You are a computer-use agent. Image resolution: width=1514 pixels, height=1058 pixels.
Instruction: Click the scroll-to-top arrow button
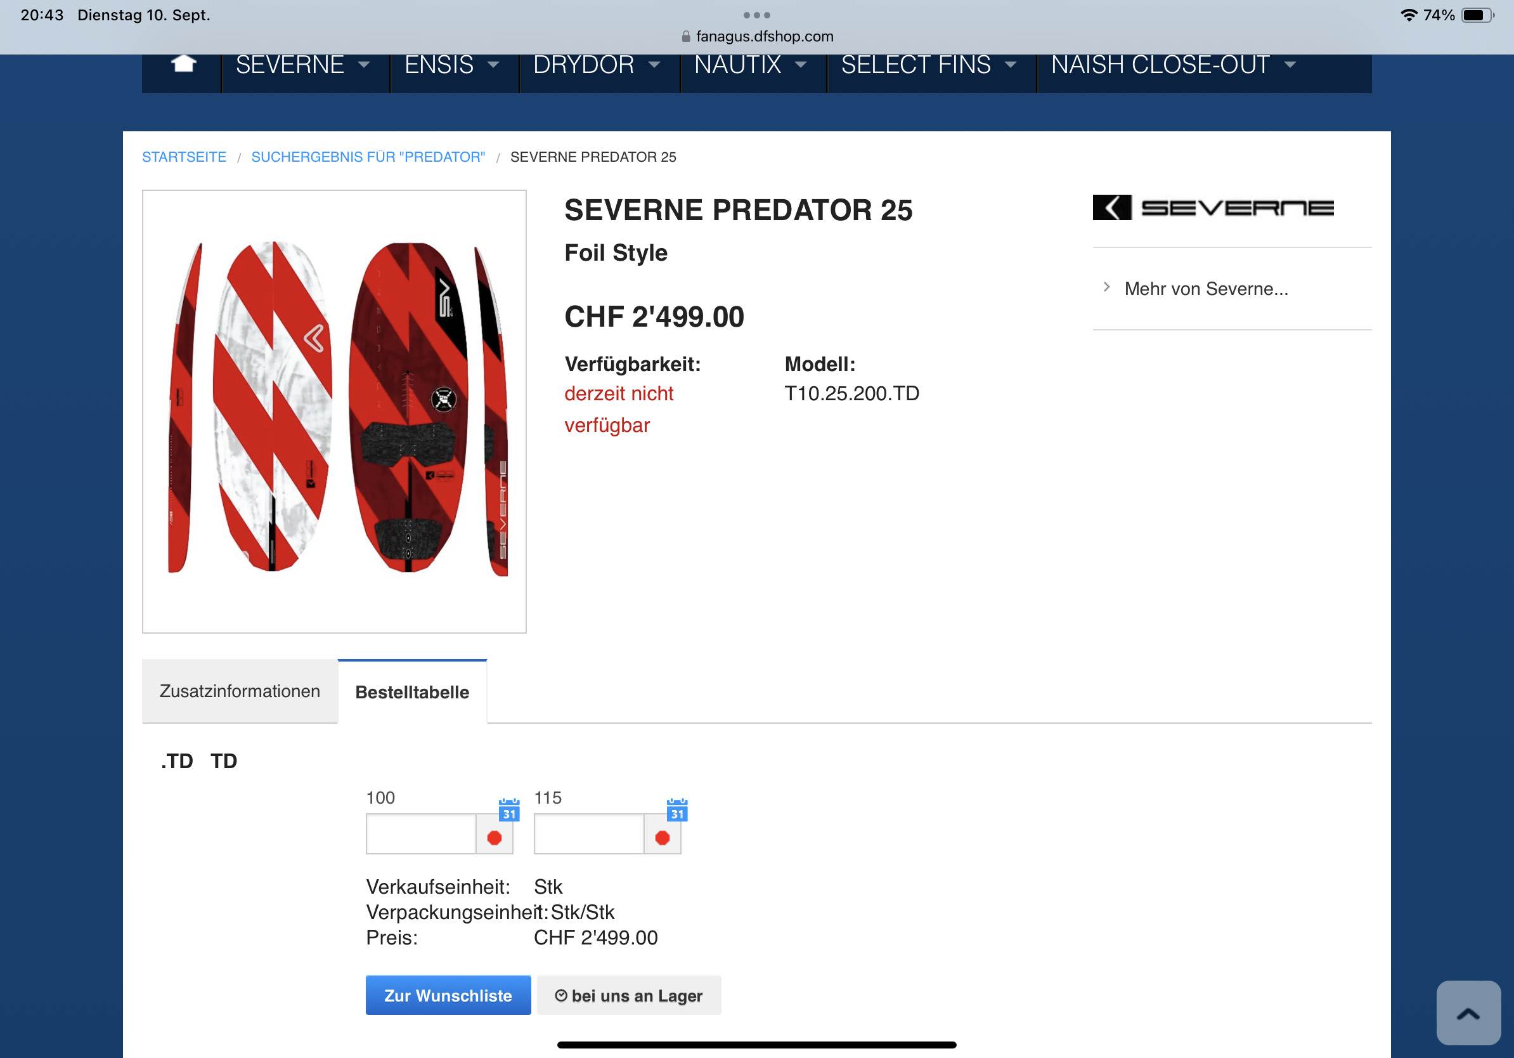[1468, 1013]
